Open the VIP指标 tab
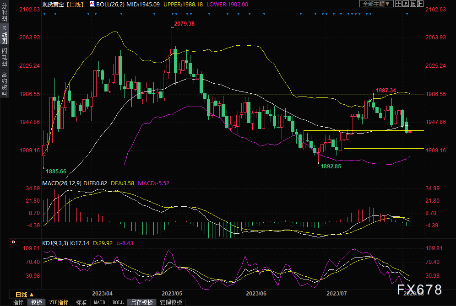Image resolution: width=456 pixels, height=306 pixels. coord(59,302)
